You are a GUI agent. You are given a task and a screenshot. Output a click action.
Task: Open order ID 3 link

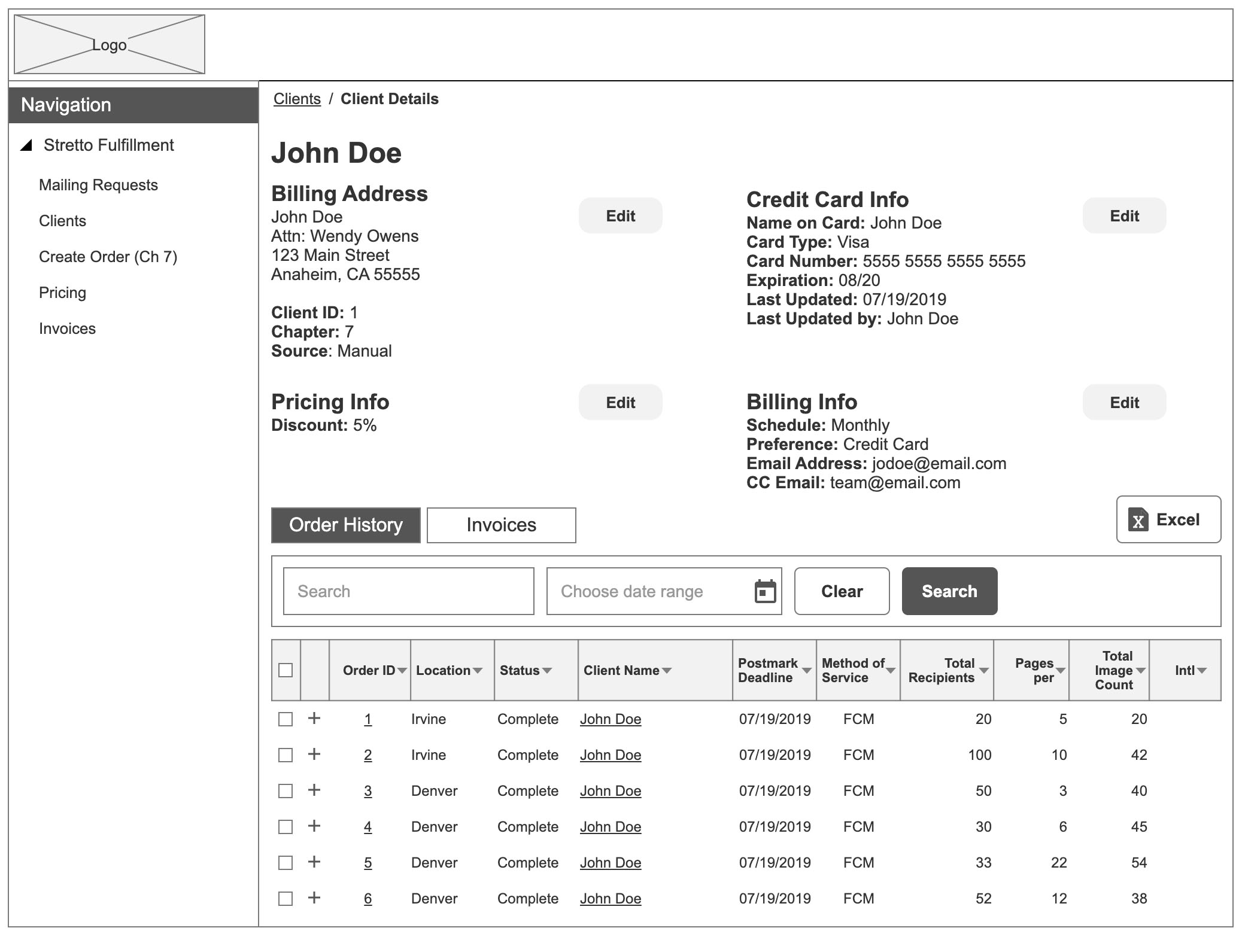pos(368,791)
